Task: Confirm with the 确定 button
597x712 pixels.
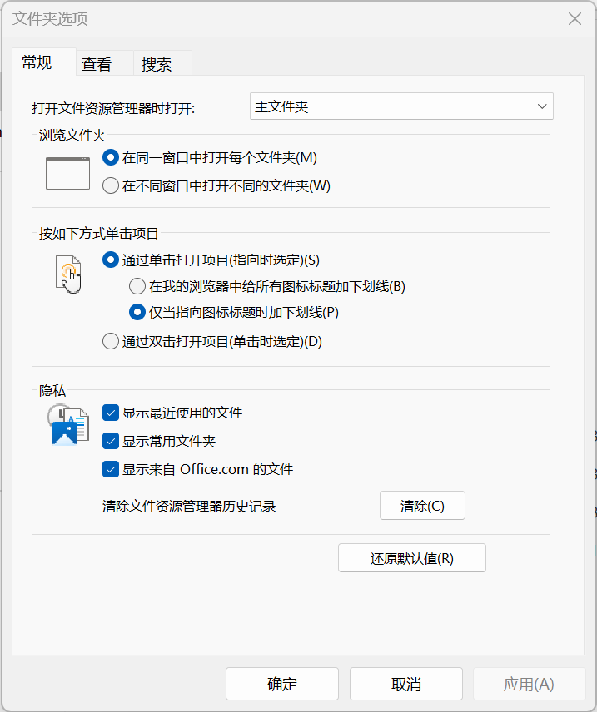Action: pos(282,684)
